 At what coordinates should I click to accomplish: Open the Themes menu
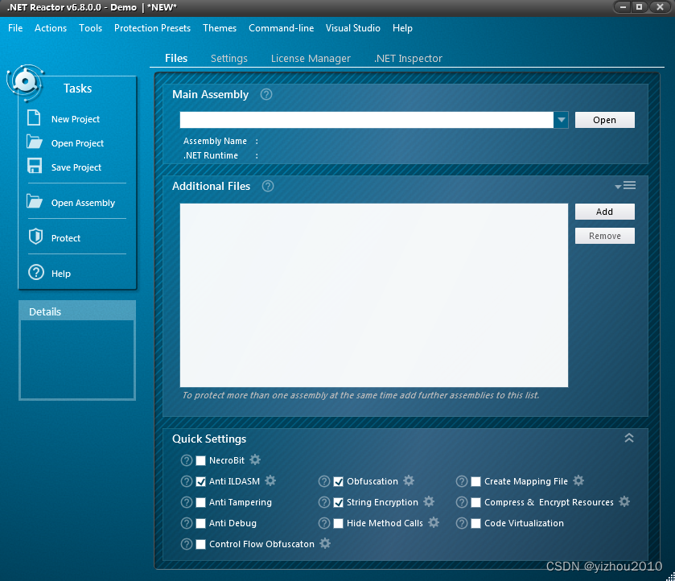(220, 28)
